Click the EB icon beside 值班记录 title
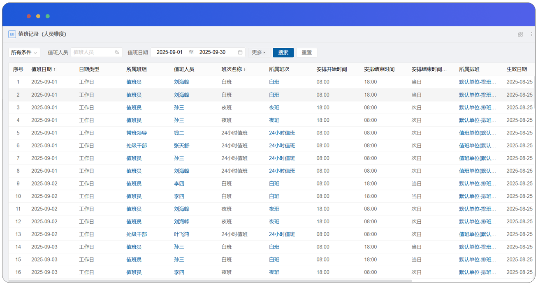This screenshot has height=292, width=538. point(12,34)
